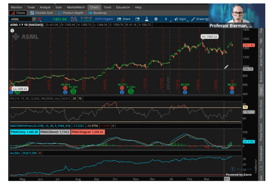Toggle the Chart sidebar tab

261,91
